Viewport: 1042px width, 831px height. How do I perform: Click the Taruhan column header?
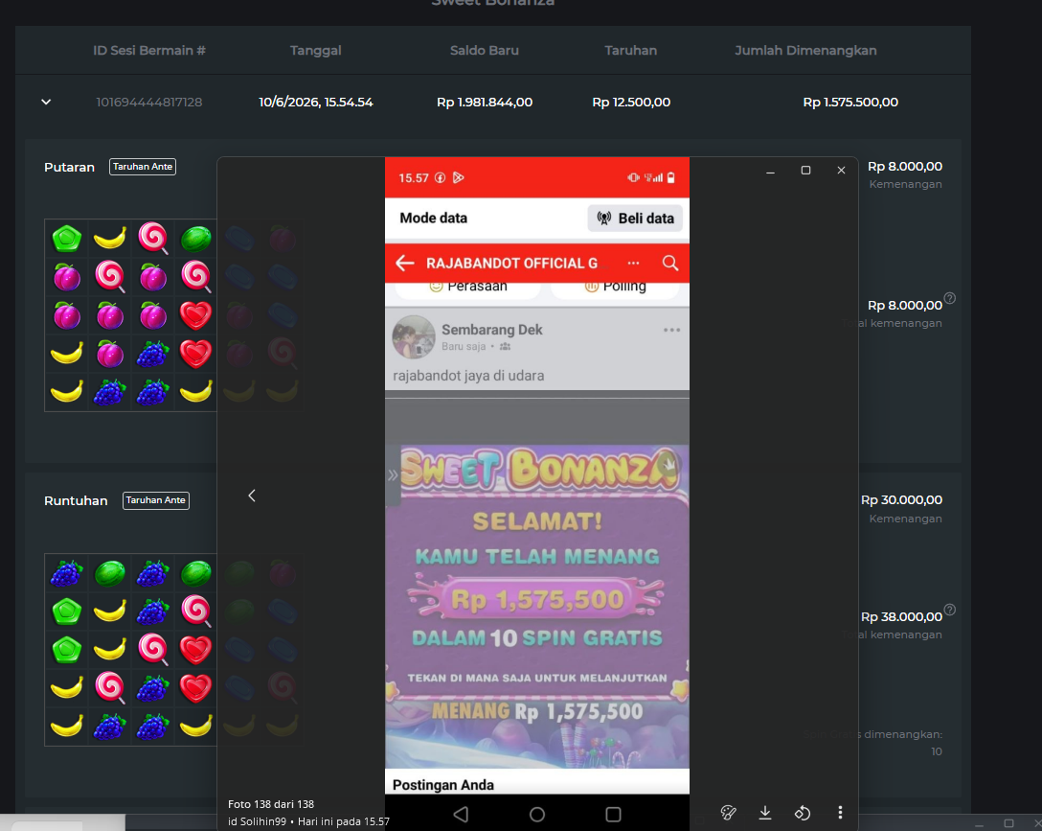630,51
